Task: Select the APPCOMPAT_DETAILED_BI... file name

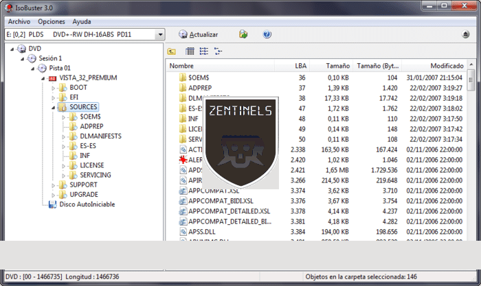Action: [x=230, y=222]
